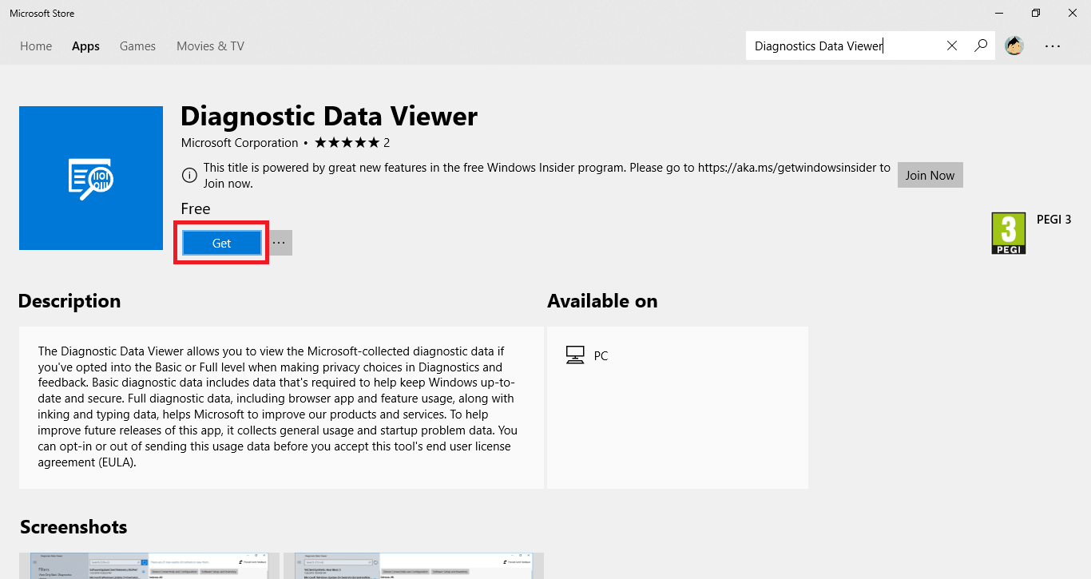Open the ellipsis options next to Get
Image resolution: width=1091 pixels, height=579 pixels.
coord(278,243)
